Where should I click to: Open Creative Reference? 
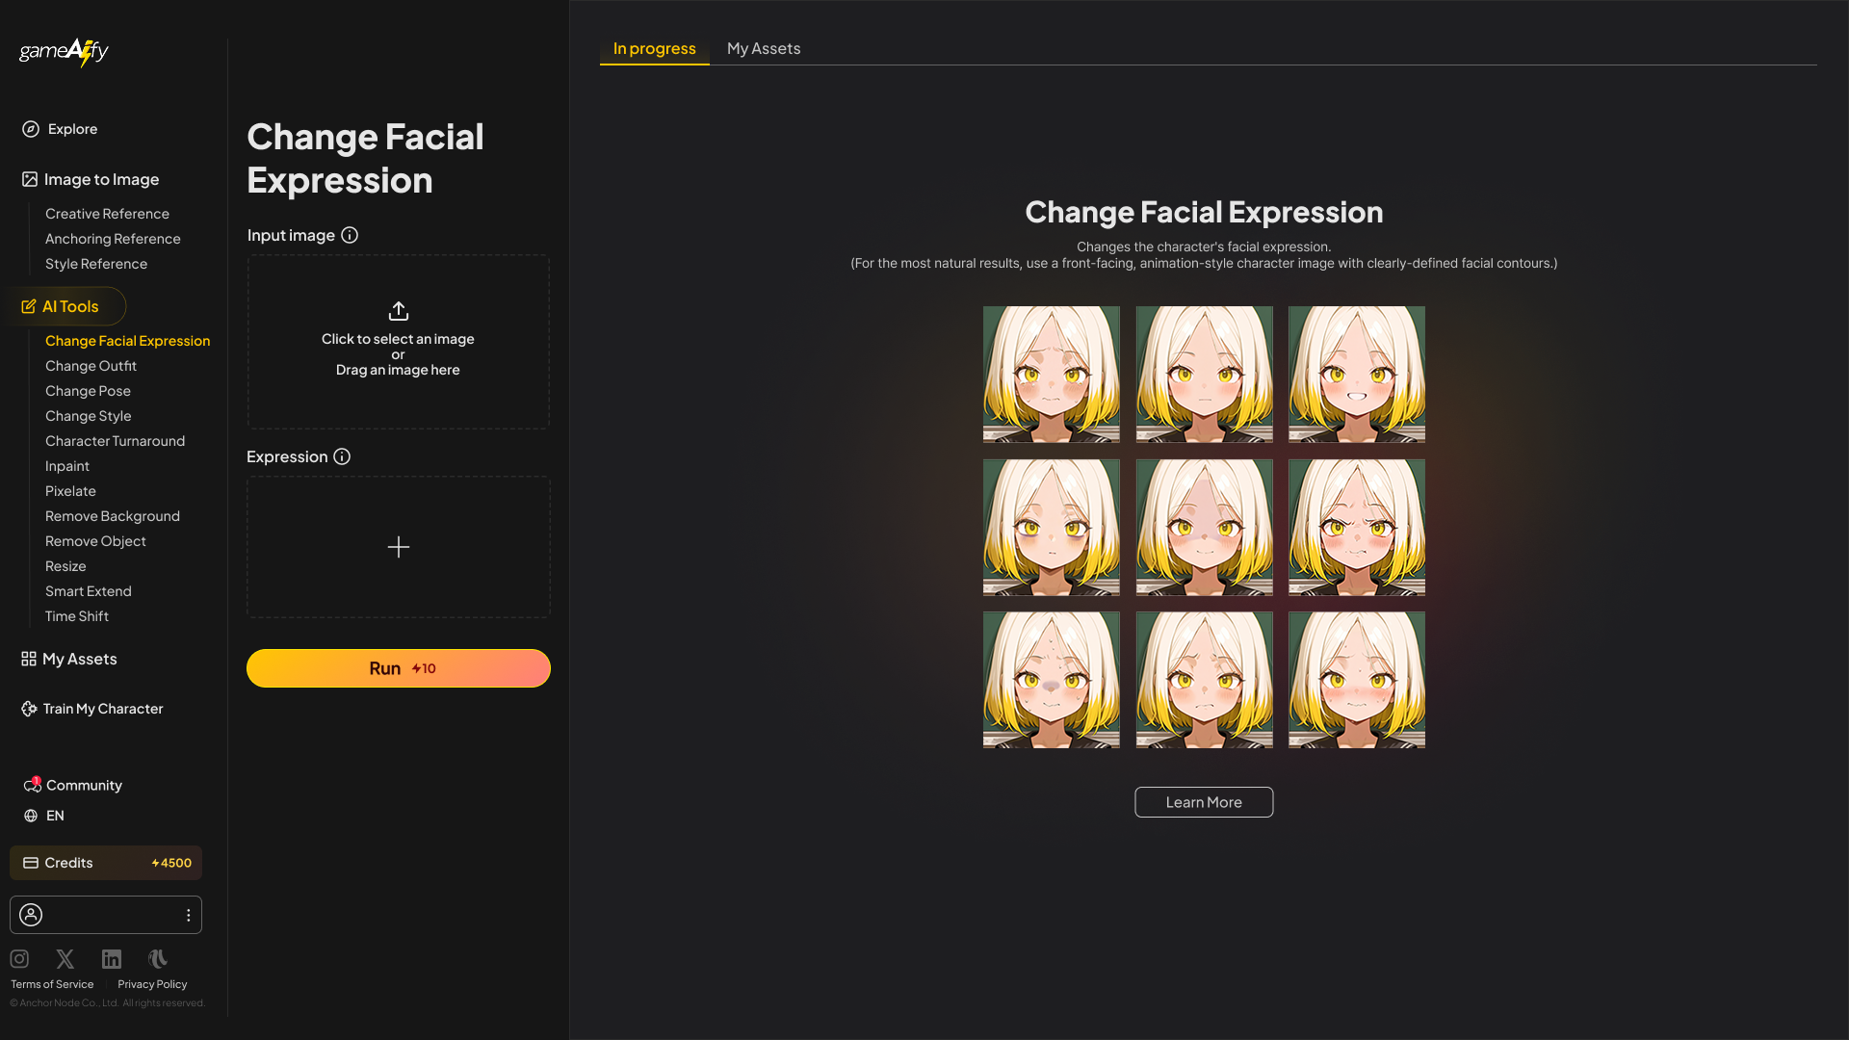[x=107, y=214]
